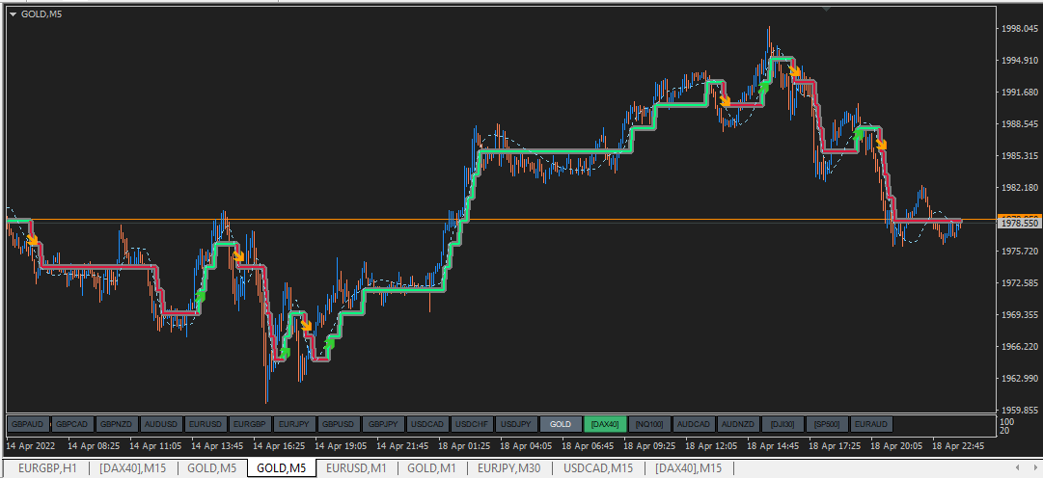The width and height of the screenshot is (1043, 479).
Task: Select the EURGBP symbol button
Action: 250,424
